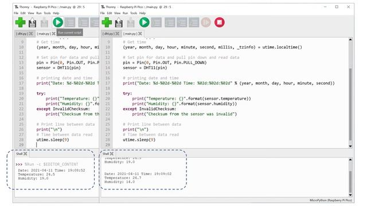Click 'pin = Pin(0, Pin.OUT, Pin.PULL_DOWN)' line

(165, 63)
